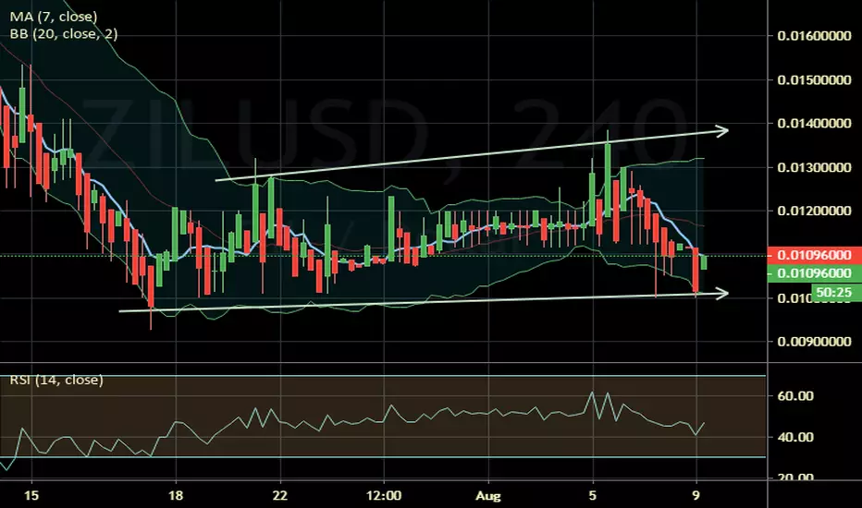Click the RSI 60.00 scale label
The width and height of the screenshot is (862, 508).
pos(795,396)
